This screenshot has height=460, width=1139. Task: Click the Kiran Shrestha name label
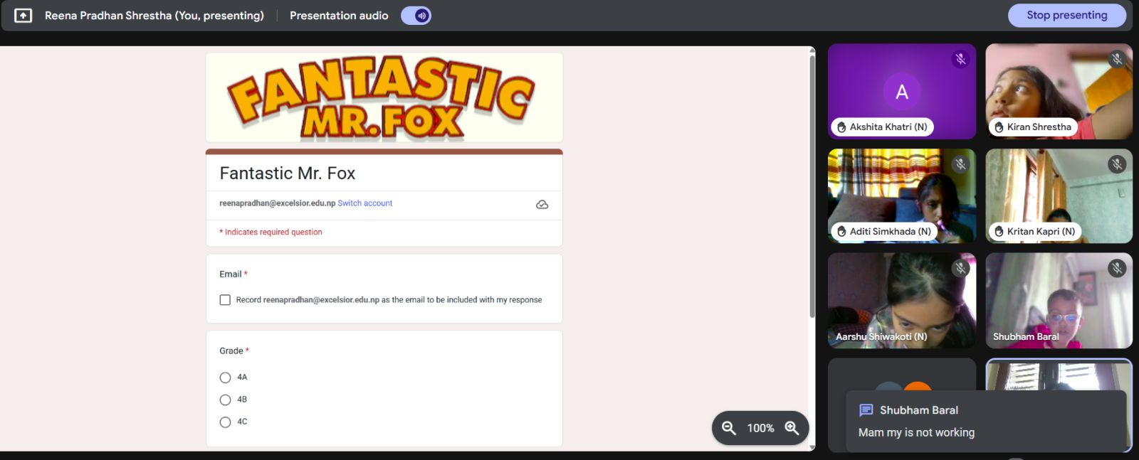1039,127
